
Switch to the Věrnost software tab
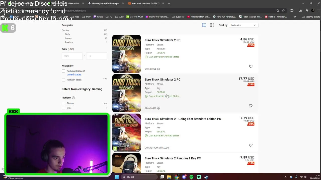[x=105, y=3]
